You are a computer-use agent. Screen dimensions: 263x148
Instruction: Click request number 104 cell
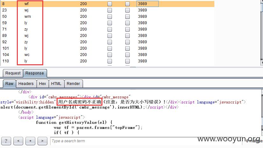(x=5, y=55)
